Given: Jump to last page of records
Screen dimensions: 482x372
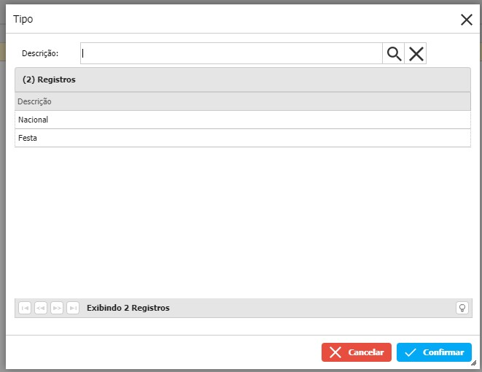Looking at the screenshot, I should (73, 308).
